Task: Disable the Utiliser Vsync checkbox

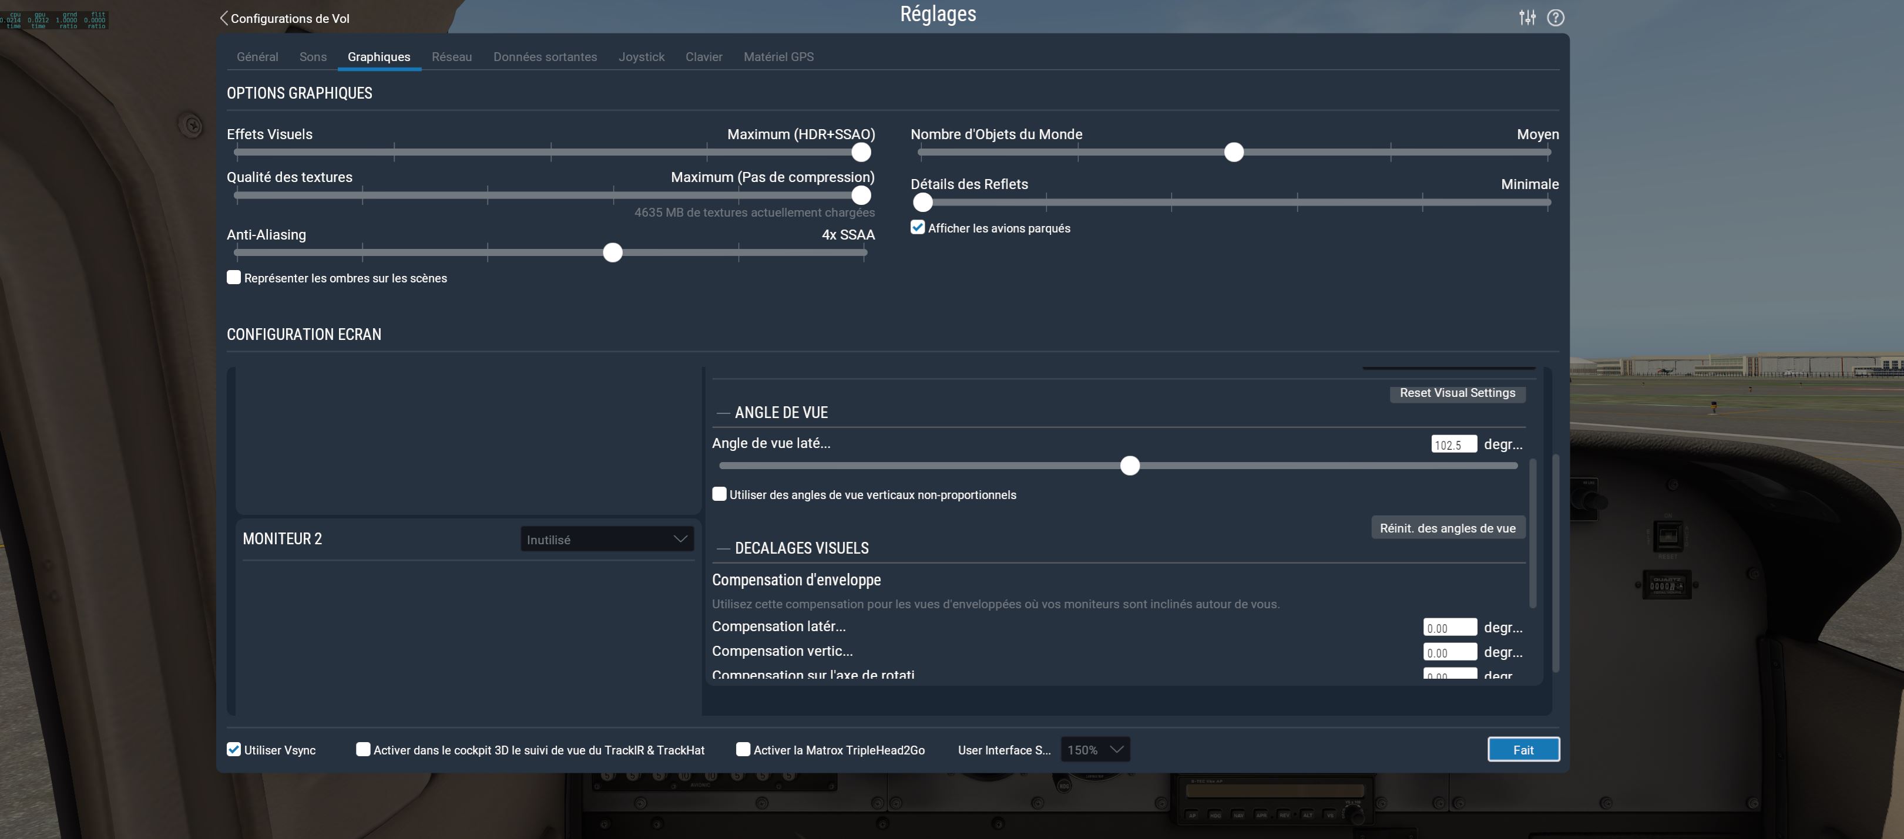Action: [x=234, y=750]
